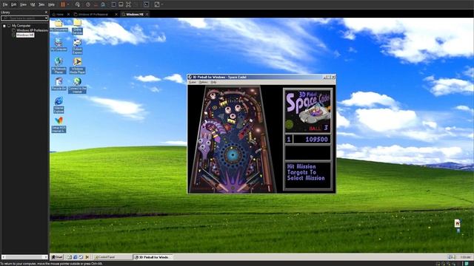Image resolution: width=474 pixels, height=266 pixels.
Task: Click the revert snapshot toolbar icon
Action: 96,4
